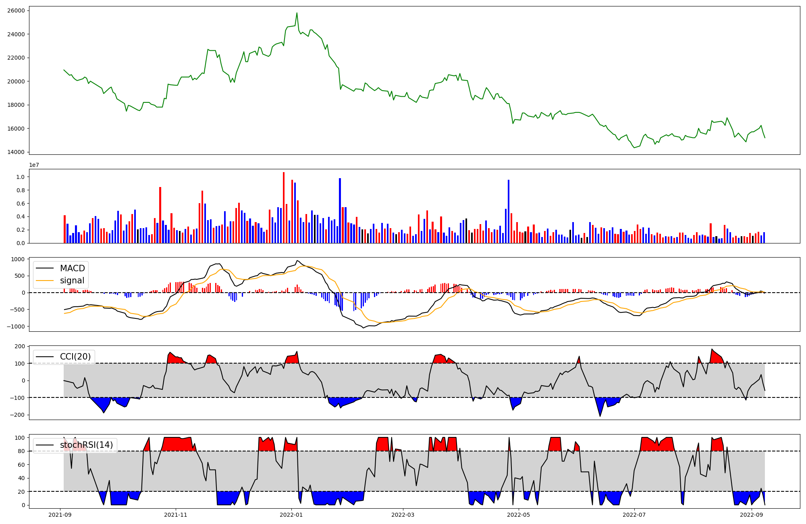Image resolution: width=806 pixels, height=524 pixels.
Task: Click the orange signal legend entry
Action: click(x=72, y=281)
